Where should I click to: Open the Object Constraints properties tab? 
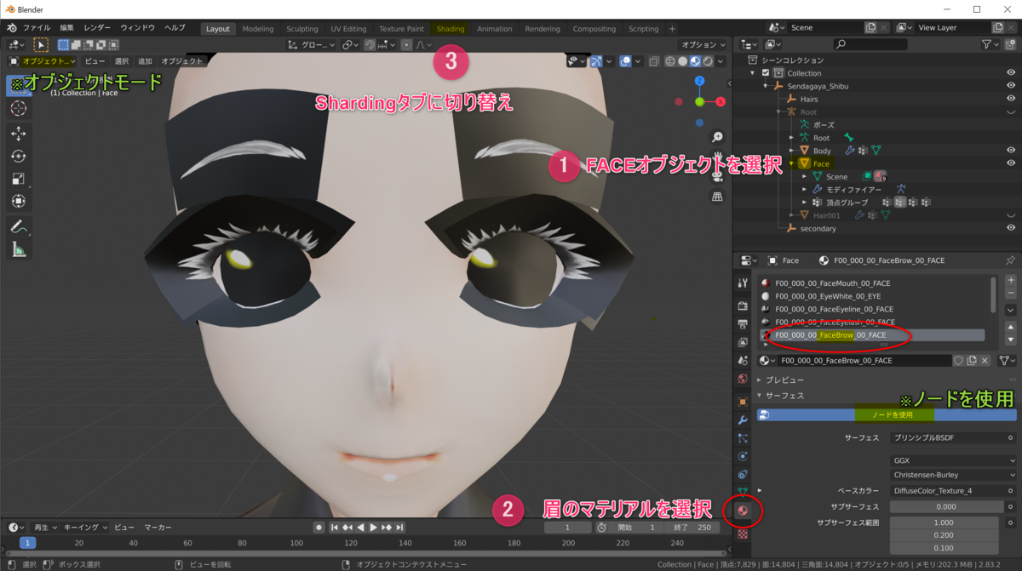(743, 475)
